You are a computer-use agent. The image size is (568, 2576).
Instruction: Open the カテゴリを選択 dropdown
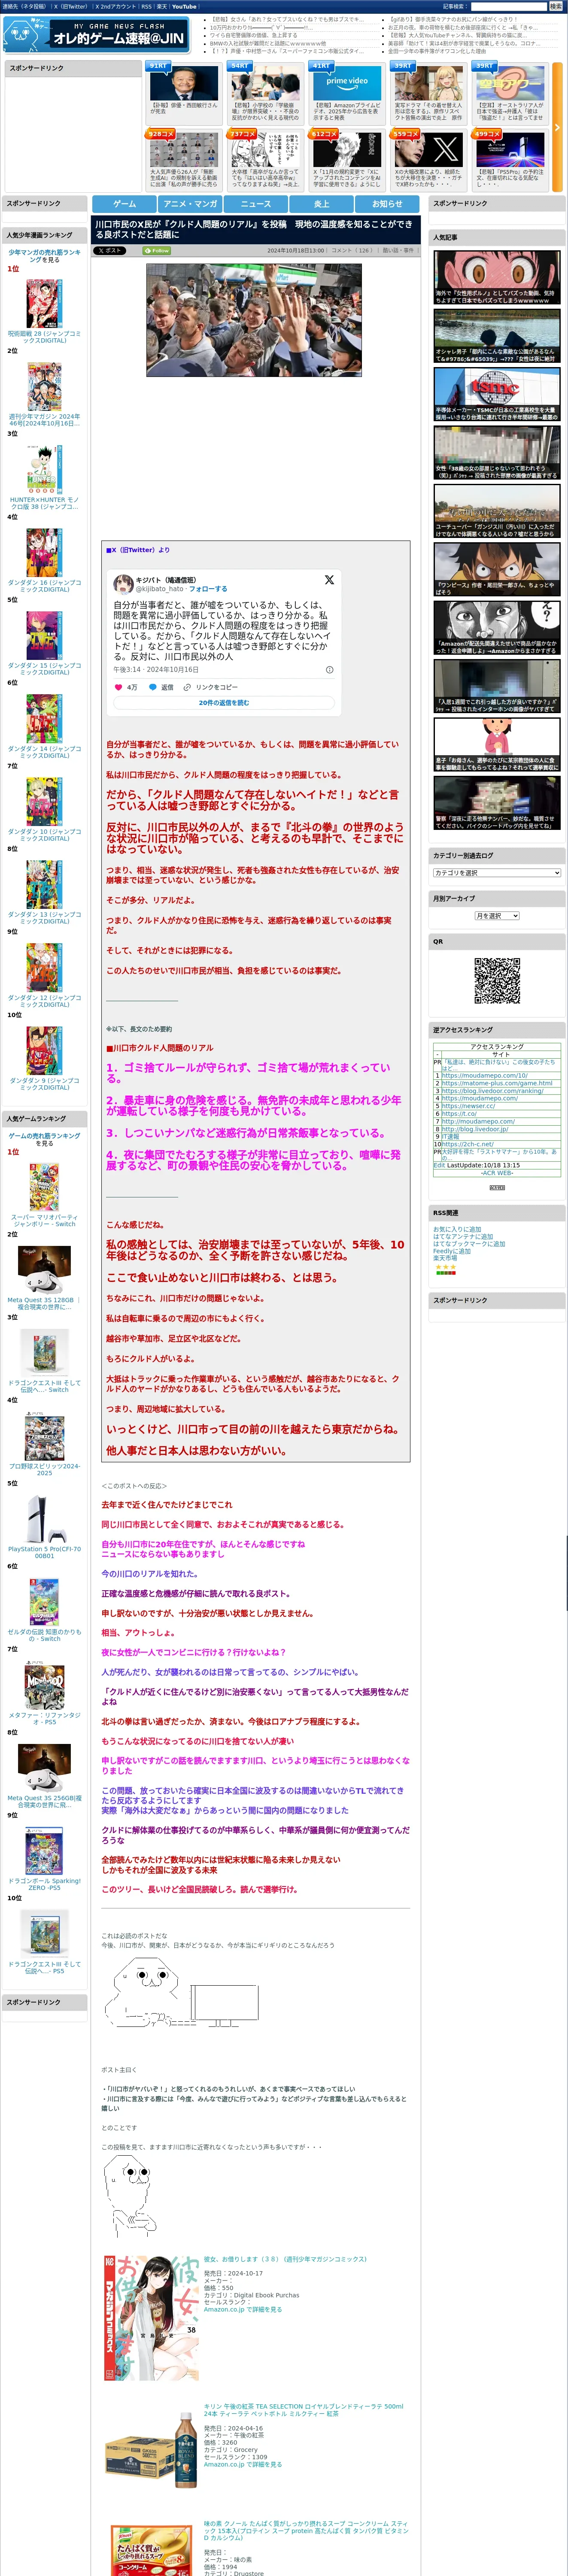click(497, 873)
